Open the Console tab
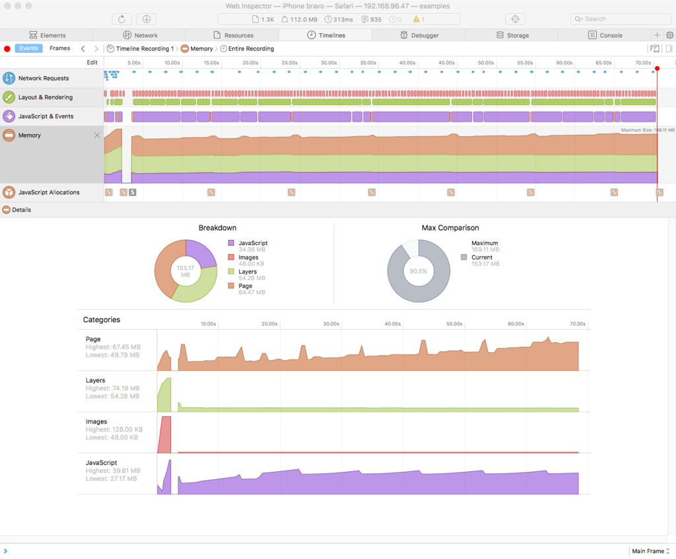This screenshot has width=676, height=559. [605, 36]
